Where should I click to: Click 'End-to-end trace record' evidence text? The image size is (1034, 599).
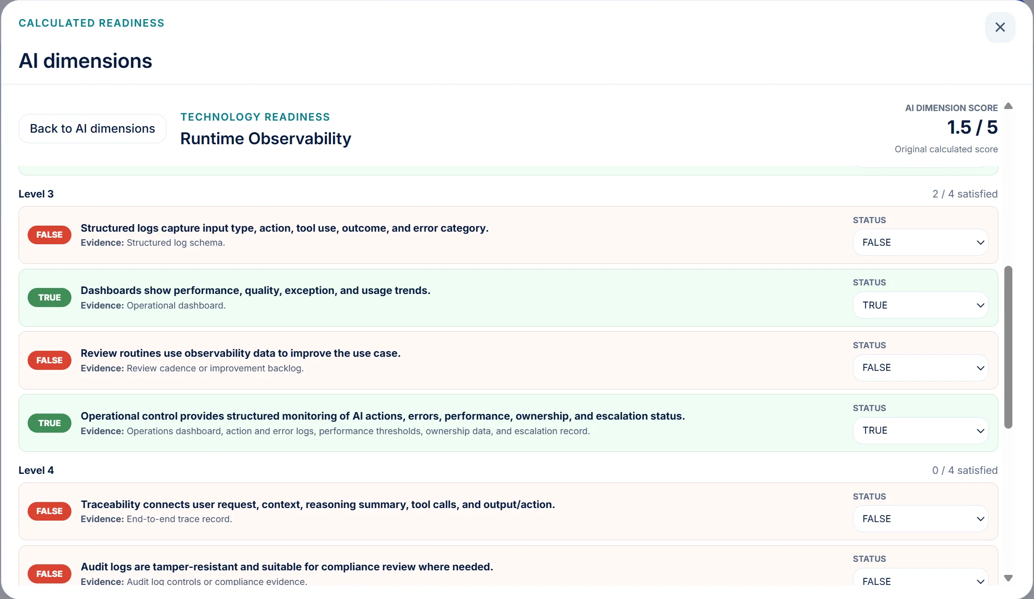[180, 519]
